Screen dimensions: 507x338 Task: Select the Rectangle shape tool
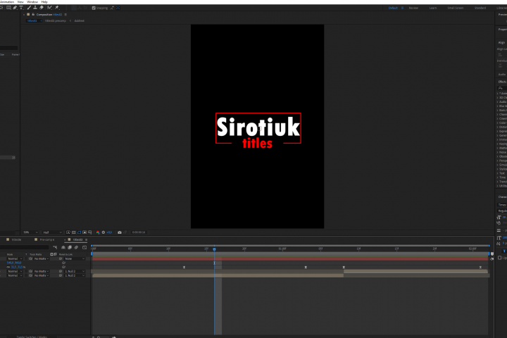(8, 8)
